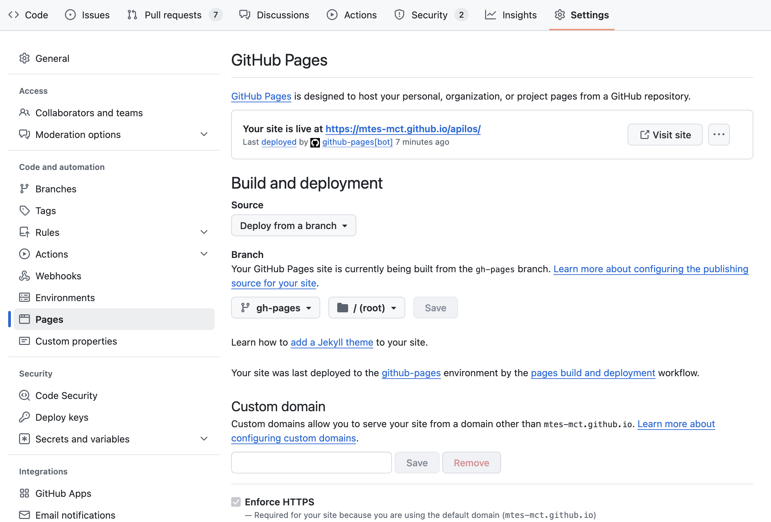Expand the Moderation options chevron

coord(204,135)
